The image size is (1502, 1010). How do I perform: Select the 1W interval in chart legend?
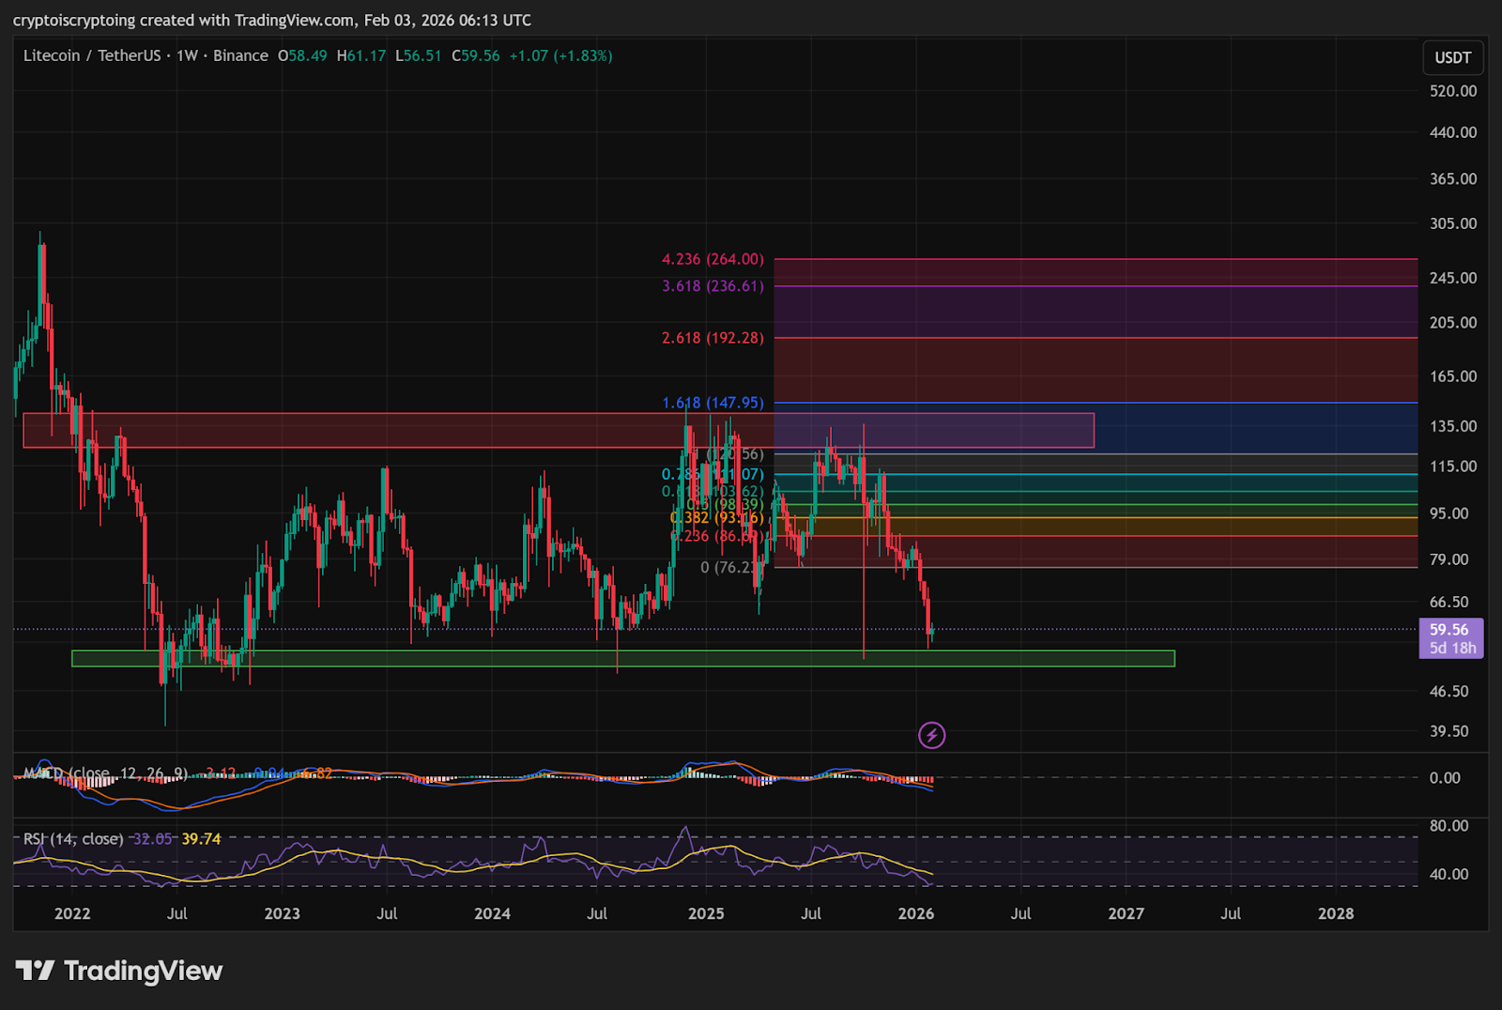pos(187,56)
